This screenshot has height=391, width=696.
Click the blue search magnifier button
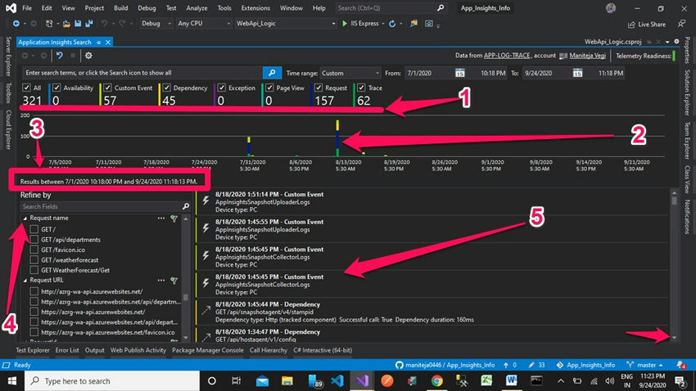[x=273, y=73]
